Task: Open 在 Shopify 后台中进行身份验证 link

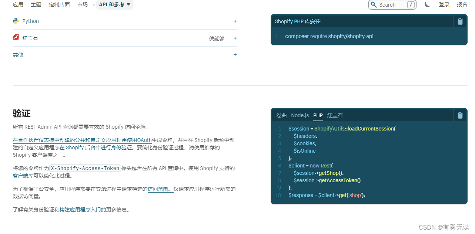Action: (96, 147)
